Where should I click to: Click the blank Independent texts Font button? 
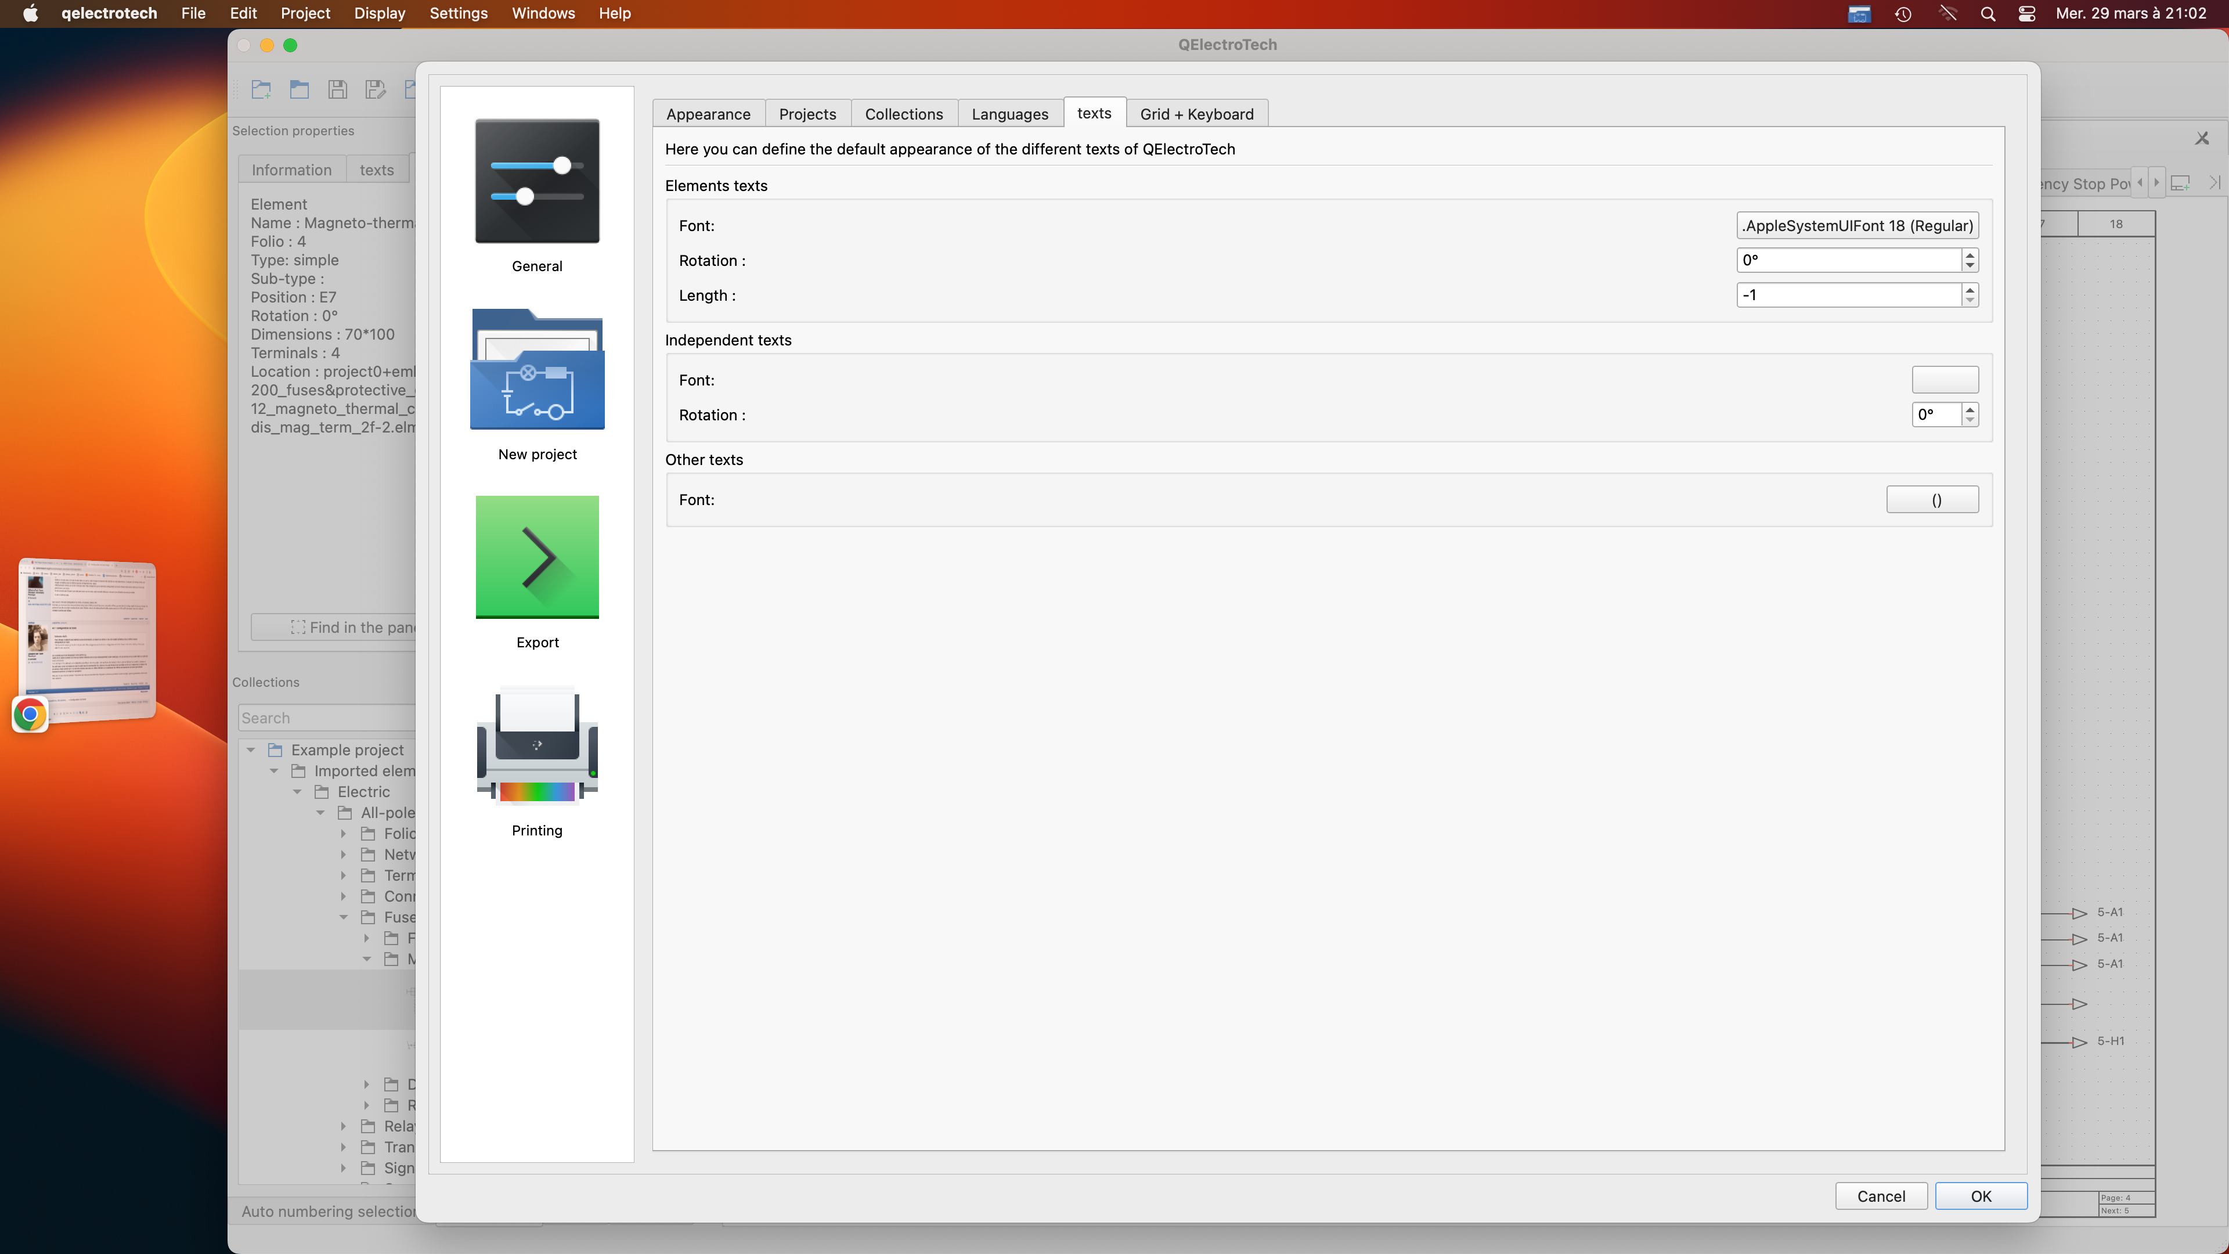tap(1945, 380)
